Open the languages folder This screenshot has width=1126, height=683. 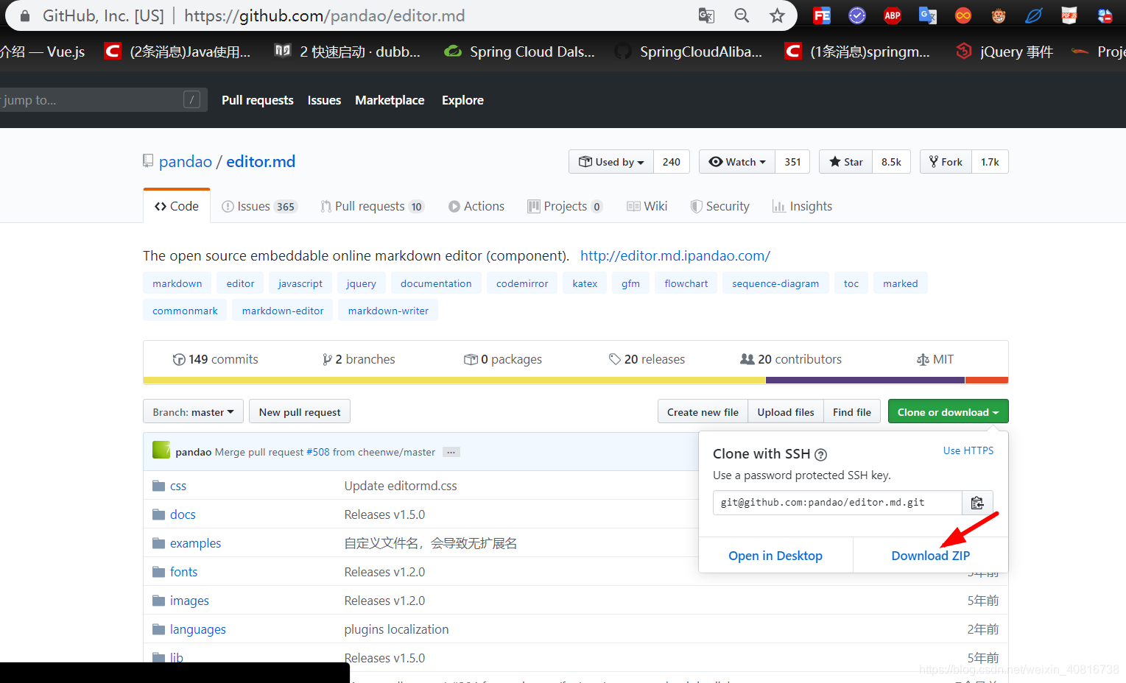(x=197, y=629)
